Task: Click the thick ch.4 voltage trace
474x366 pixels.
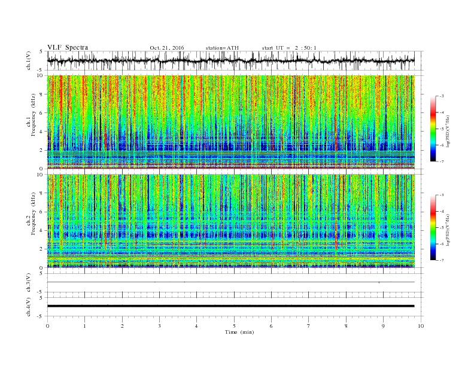Action: 230,306
